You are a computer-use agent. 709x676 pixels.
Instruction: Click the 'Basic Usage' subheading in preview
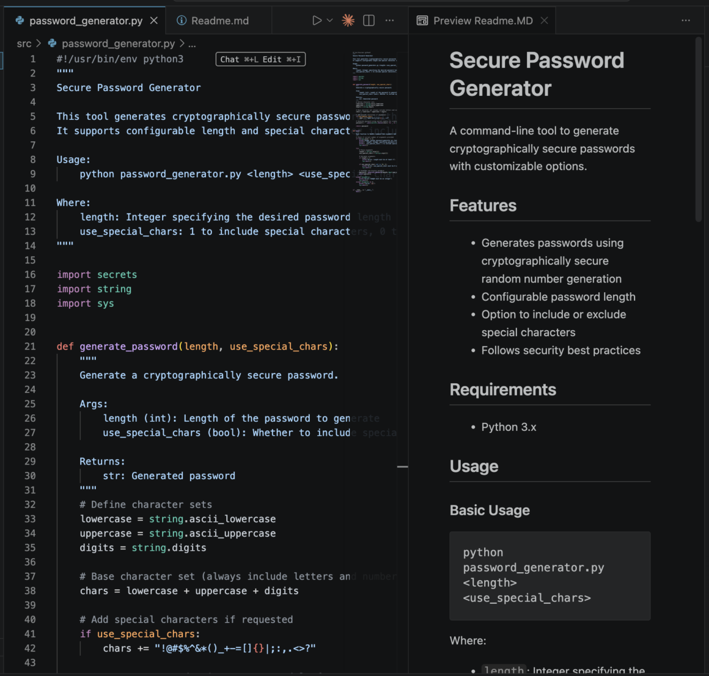coord(490,510)
